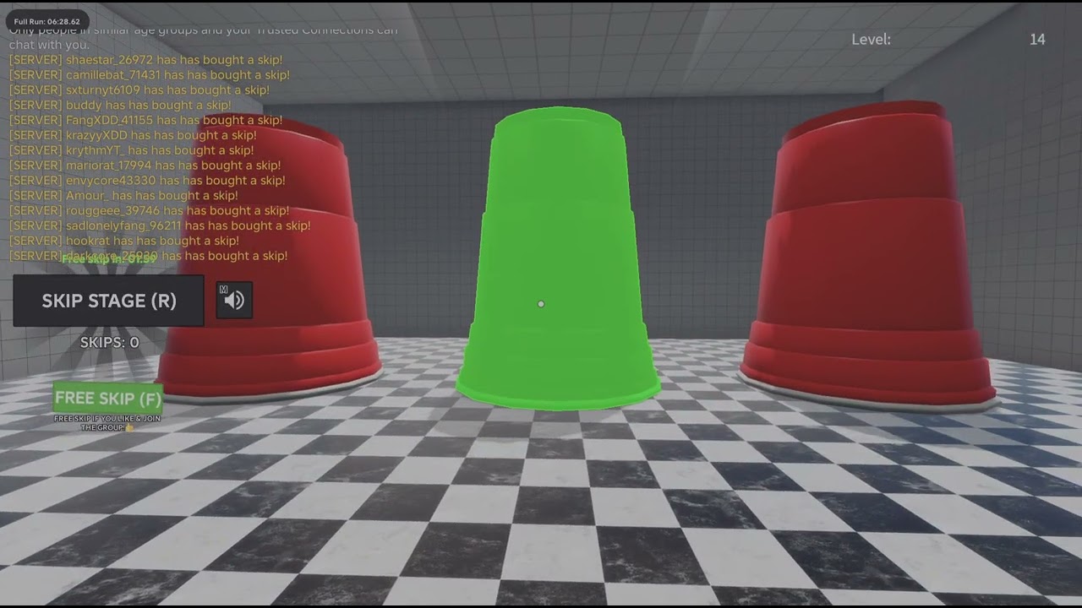The image size is (1082, 608).
Task: Click the Full Run timer badge
Action: [x=47, y=21]
